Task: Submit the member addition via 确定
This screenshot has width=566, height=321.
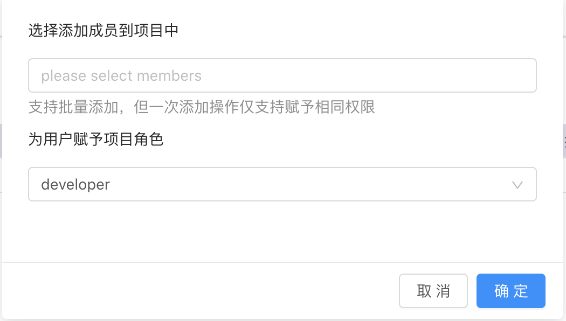Action: click(511, 291)
